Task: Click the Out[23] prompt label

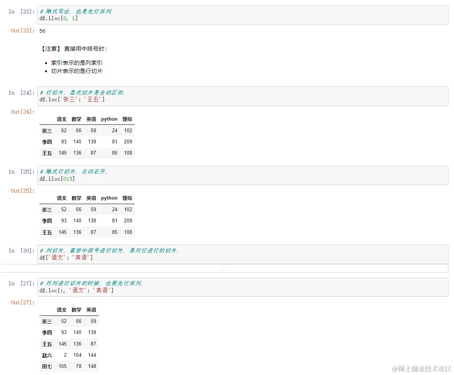Action: pos(23,31)
